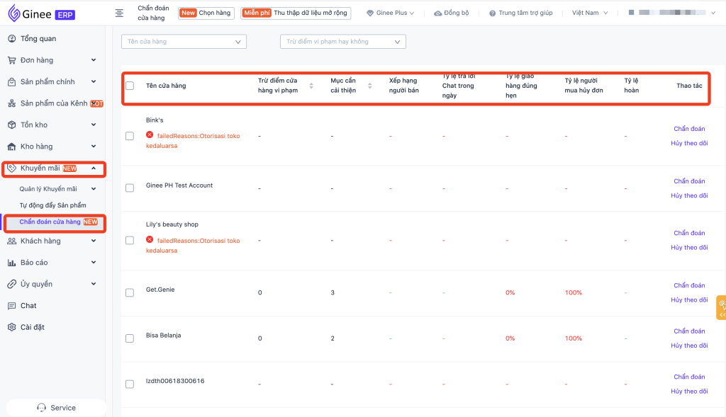Image resolution: width=726 pixels, height=417 pixels.
Task: Open the Trừ điểm vi phạm hay không dropdown
Action: [x=343, y=42]
